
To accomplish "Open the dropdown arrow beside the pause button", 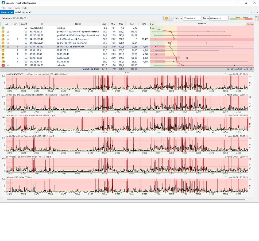I will (171, 18).
